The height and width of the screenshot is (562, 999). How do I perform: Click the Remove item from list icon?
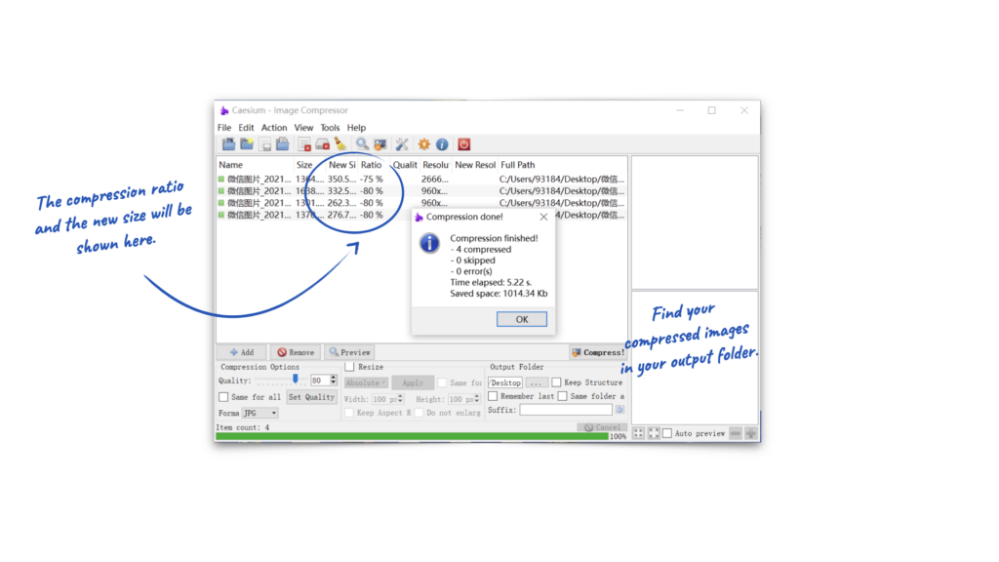click(304, 144)
